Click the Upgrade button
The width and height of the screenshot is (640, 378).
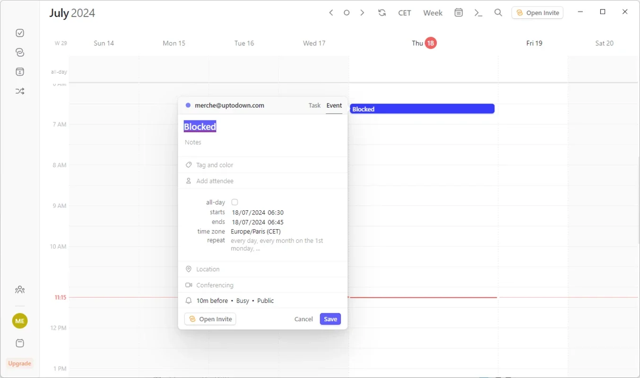click(x=20, y=363)
